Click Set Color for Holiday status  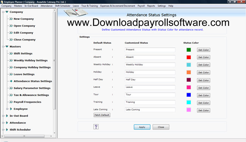click(x=204, y=72)
